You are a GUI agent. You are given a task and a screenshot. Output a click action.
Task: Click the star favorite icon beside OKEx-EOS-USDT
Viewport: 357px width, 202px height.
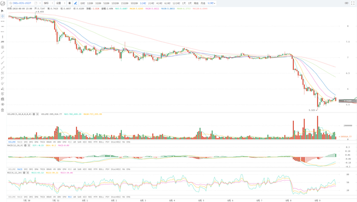11,3
